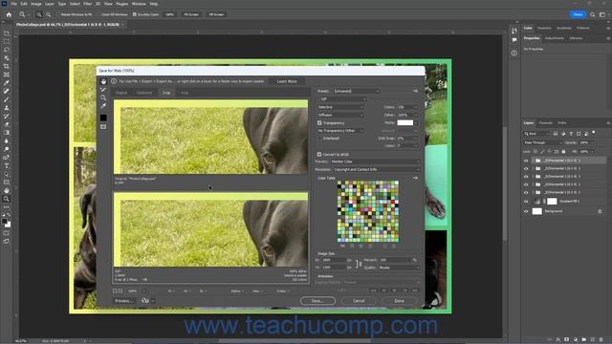The width and height of the screenshot is (612, 344).
Task: Open the Diffusion dither dropdown
Action: pyautogui.click(x=340, y=115)
